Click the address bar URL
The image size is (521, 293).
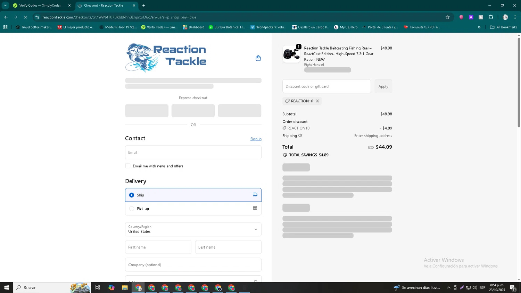(x=119, y=17)
